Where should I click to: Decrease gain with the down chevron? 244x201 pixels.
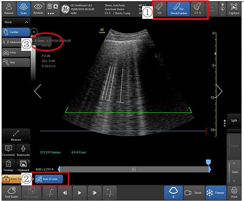tap(234, 181)
